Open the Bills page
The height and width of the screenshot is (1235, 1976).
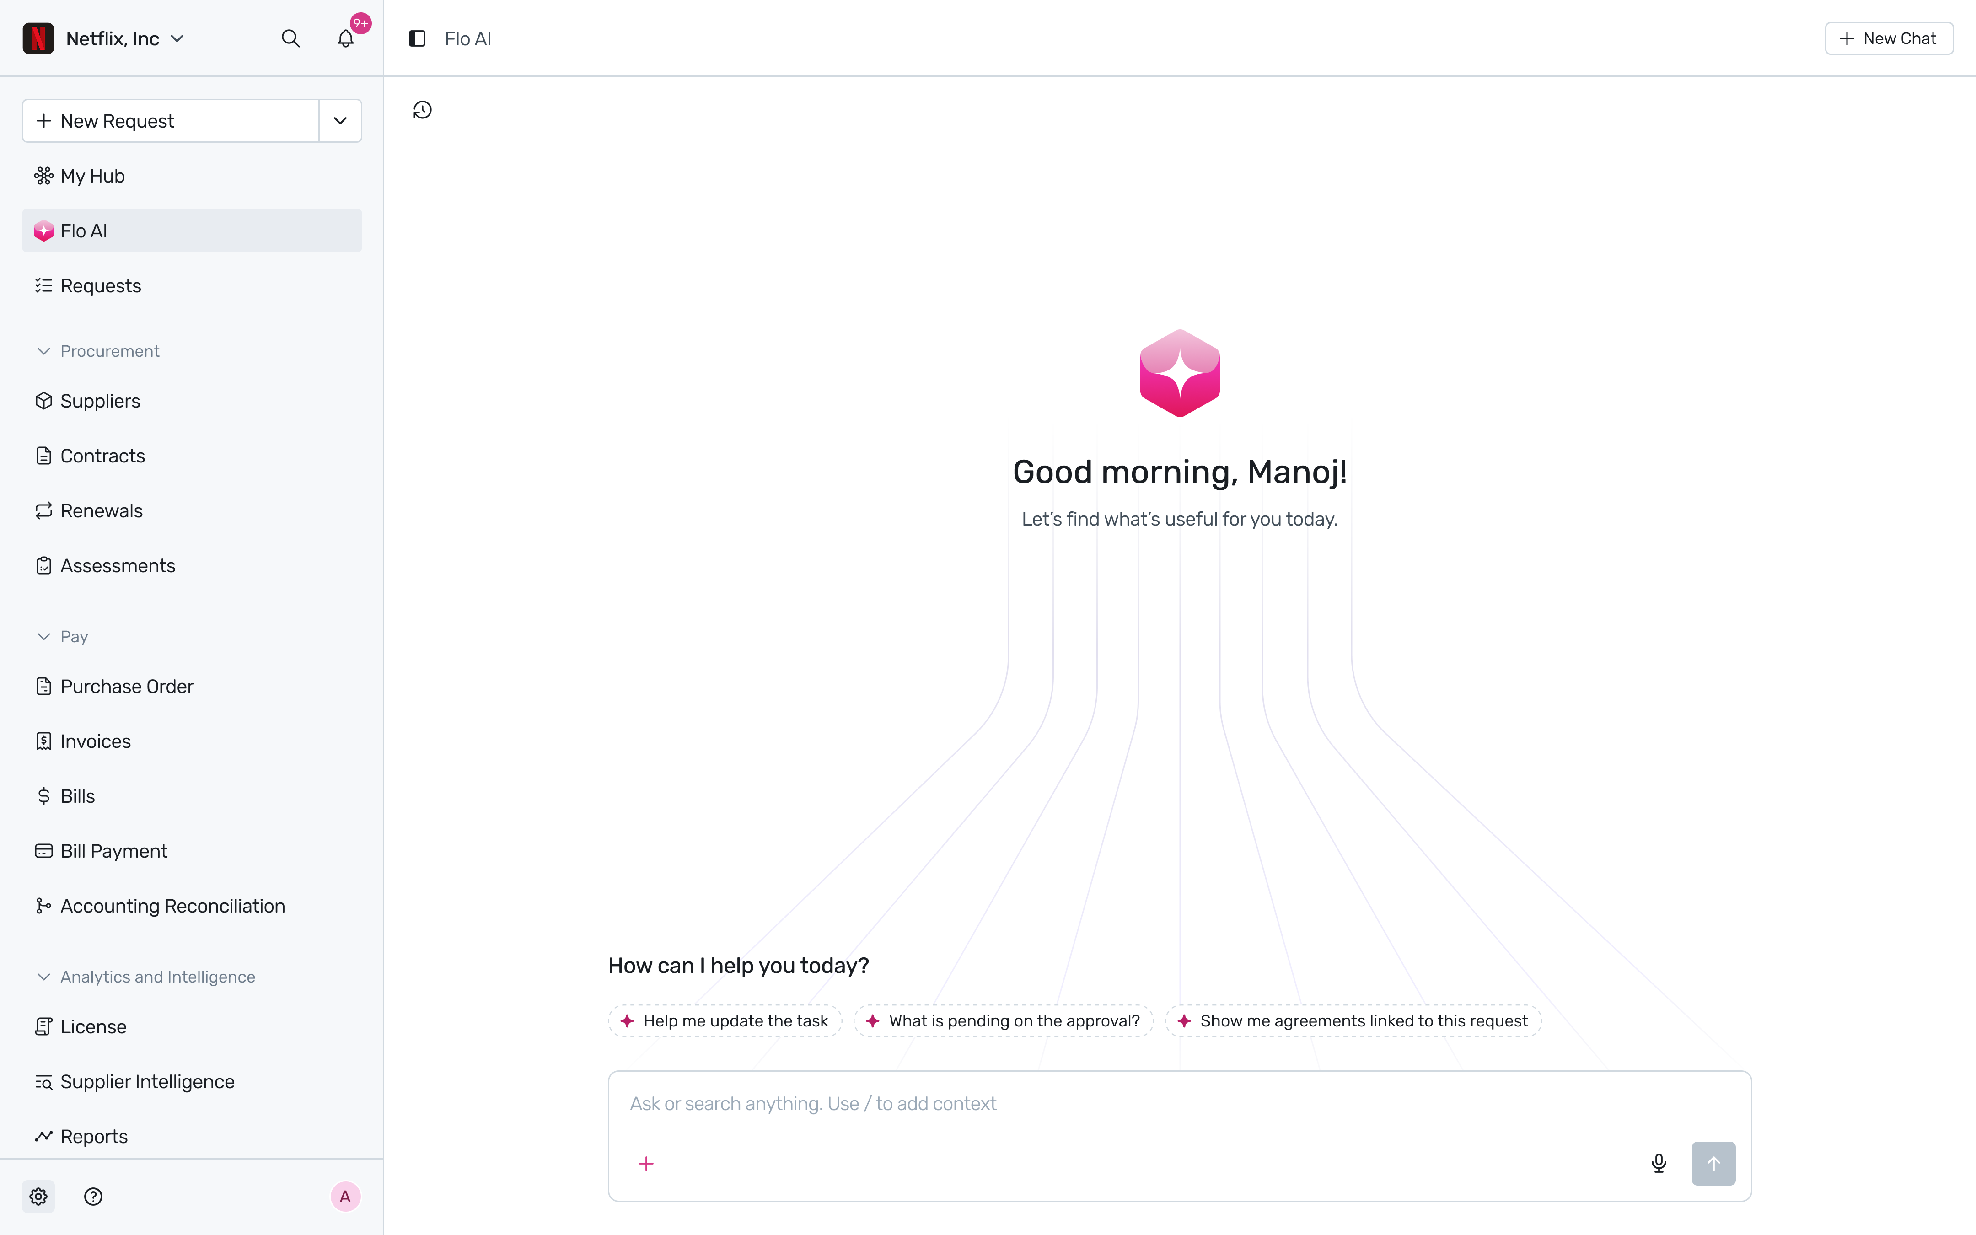pyautogui.click(x=192, y=795)
